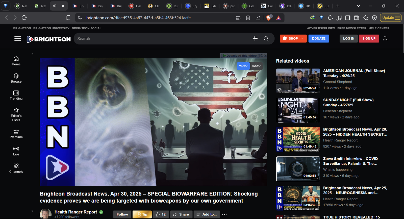Click the Brave Shields lion icon

point(269,18)
